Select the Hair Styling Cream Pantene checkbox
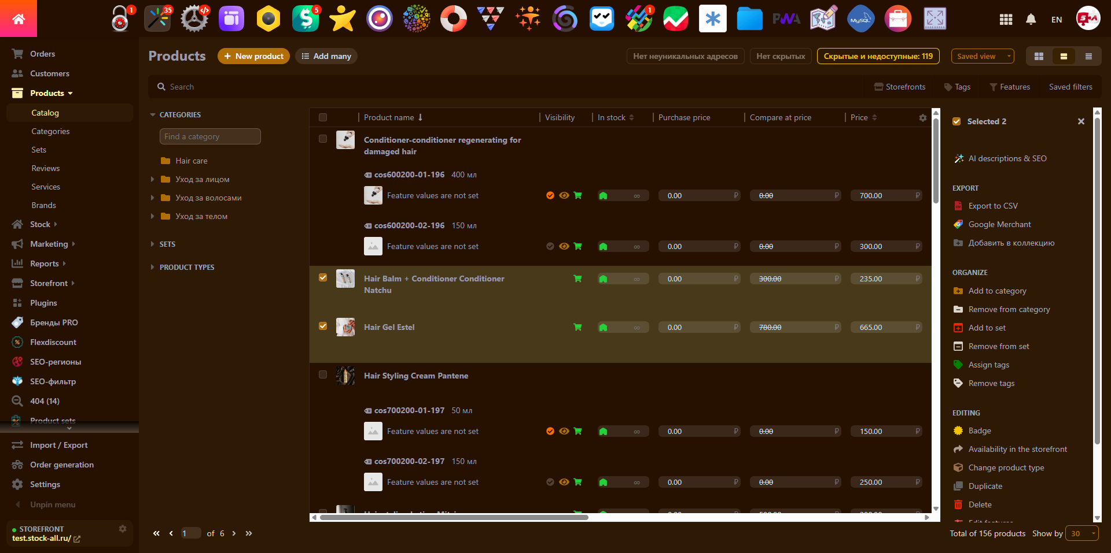1111x553 pixels. (x=323, y=374)
